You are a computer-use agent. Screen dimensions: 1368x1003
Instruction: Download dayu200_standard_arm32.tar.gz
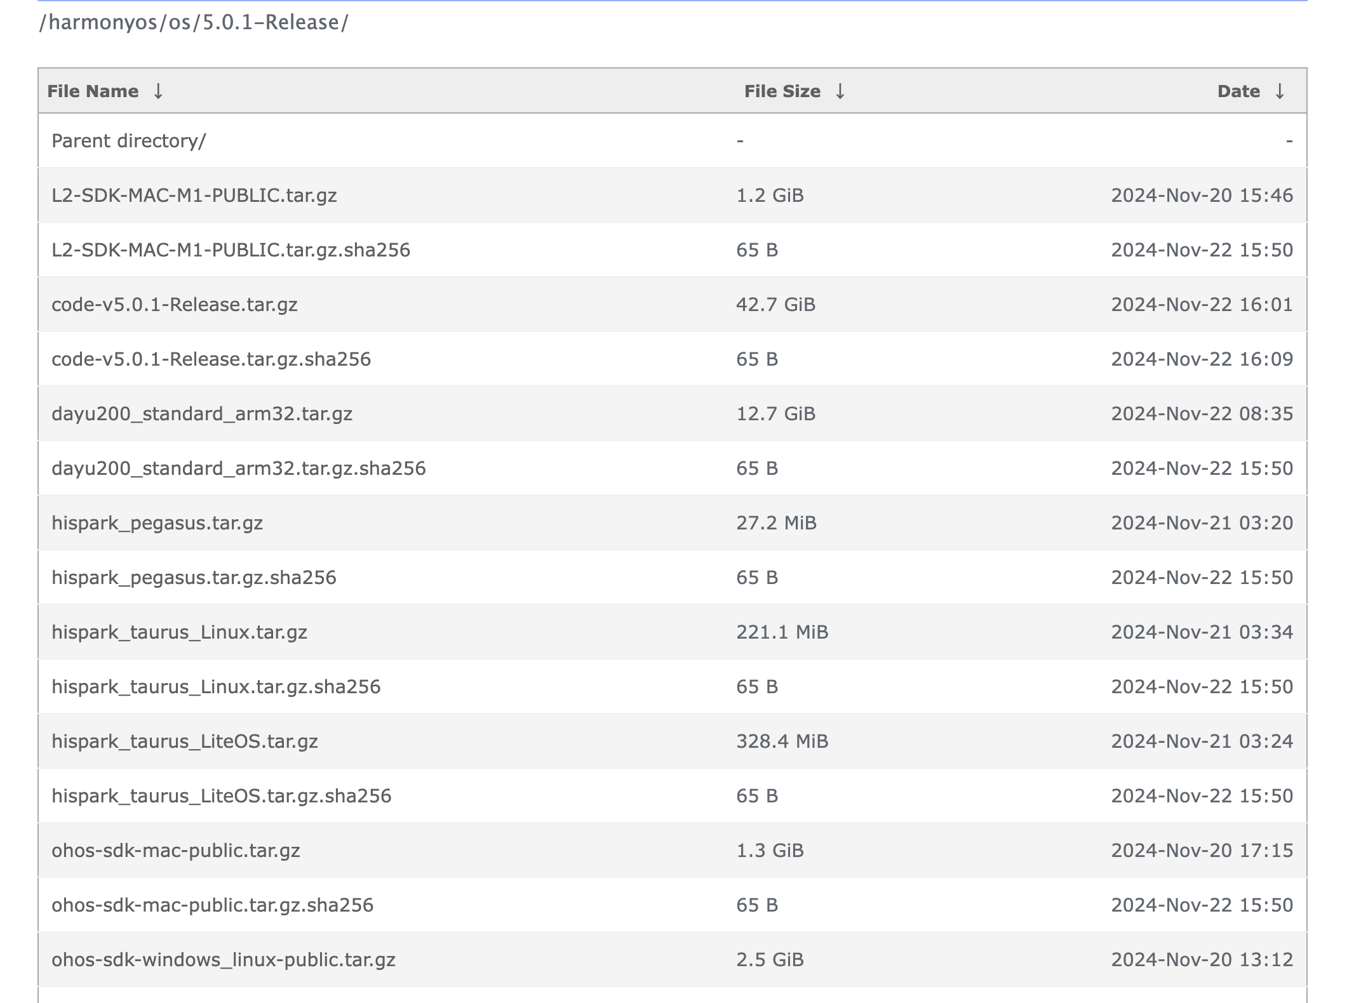(x=202, y=414)
